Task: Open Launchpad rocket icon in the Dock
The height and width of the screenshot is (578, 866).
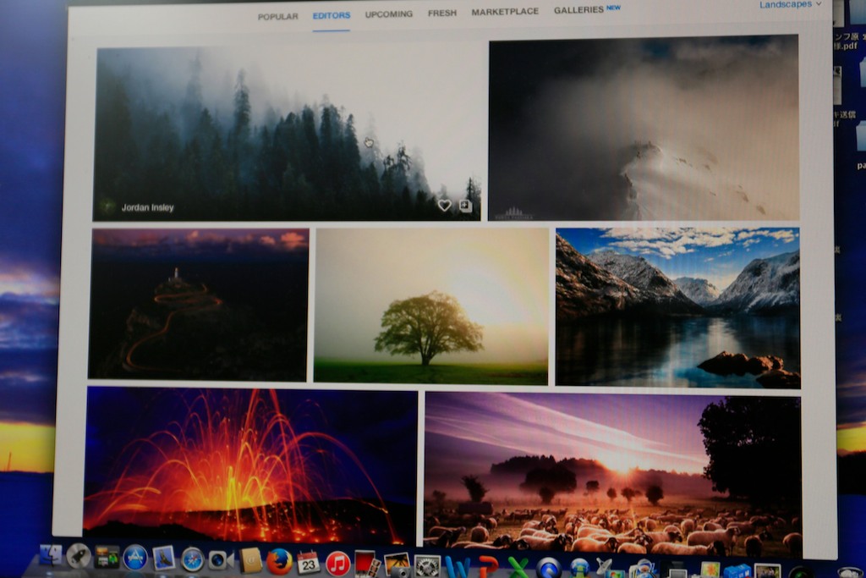Action: (x=79, y=556)
